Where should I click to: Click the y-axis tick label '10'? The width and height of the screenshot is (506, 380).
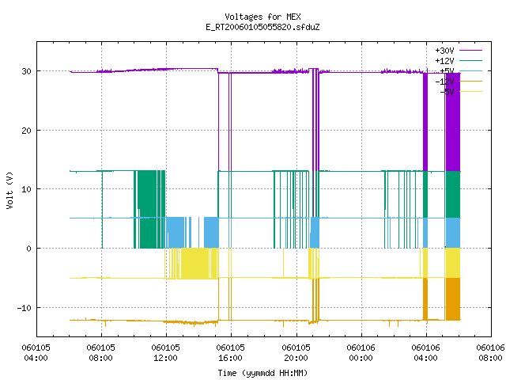(x=26, y=189)
